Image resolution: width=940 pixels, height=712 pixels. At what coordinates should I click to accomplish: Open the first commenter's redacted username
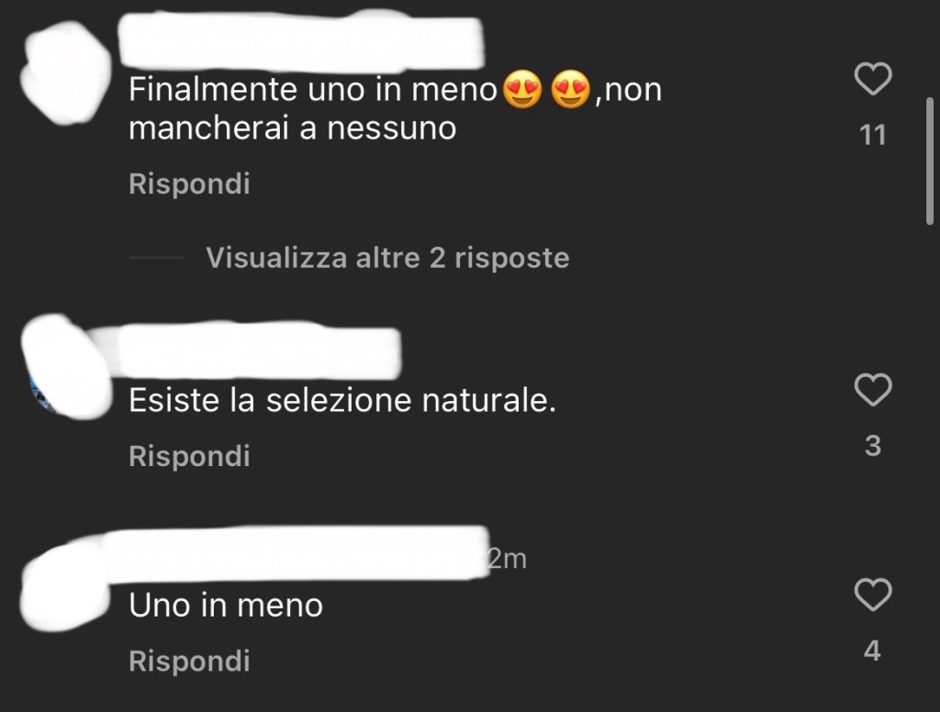[301, 42]
